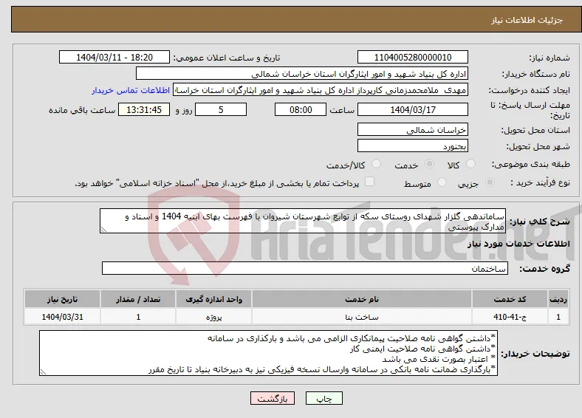
Task: Click the unit cell پروژه
Action: (x=213, y=317)
